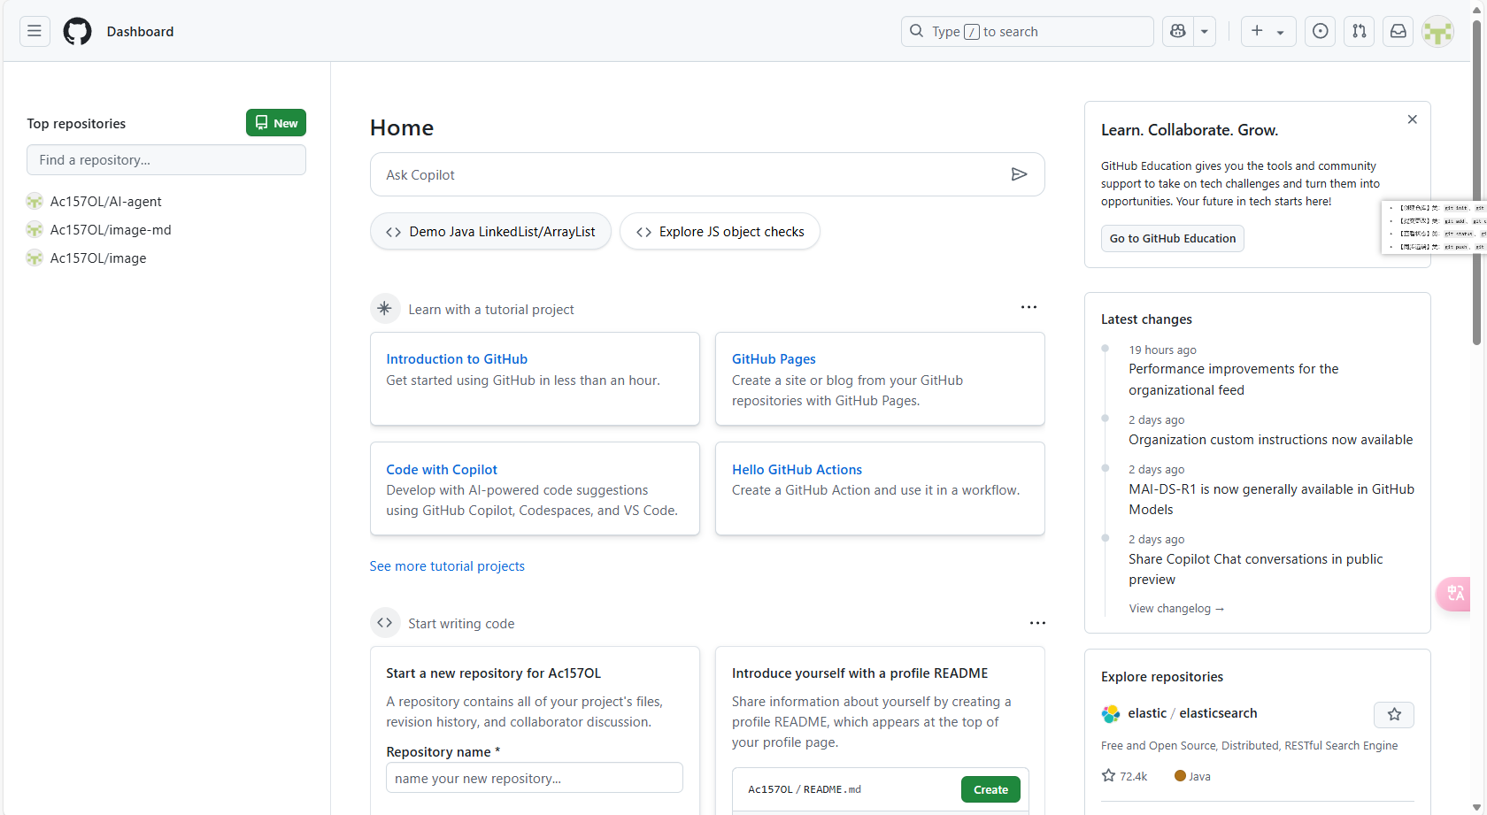Open Start writing code options menu

pos(1037,623)
